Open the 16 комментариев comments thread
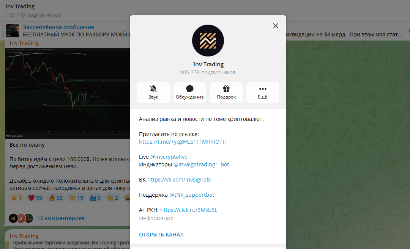Viewport: 410px width, 249px height. point(61,218)
